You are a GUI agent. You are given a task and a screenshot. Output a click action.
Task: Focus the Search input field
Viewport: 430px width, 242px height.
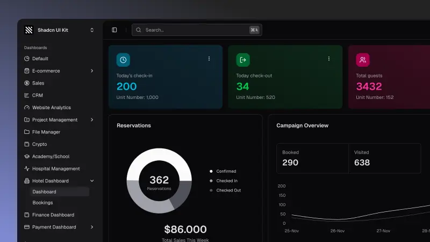[x=197, y=30]
